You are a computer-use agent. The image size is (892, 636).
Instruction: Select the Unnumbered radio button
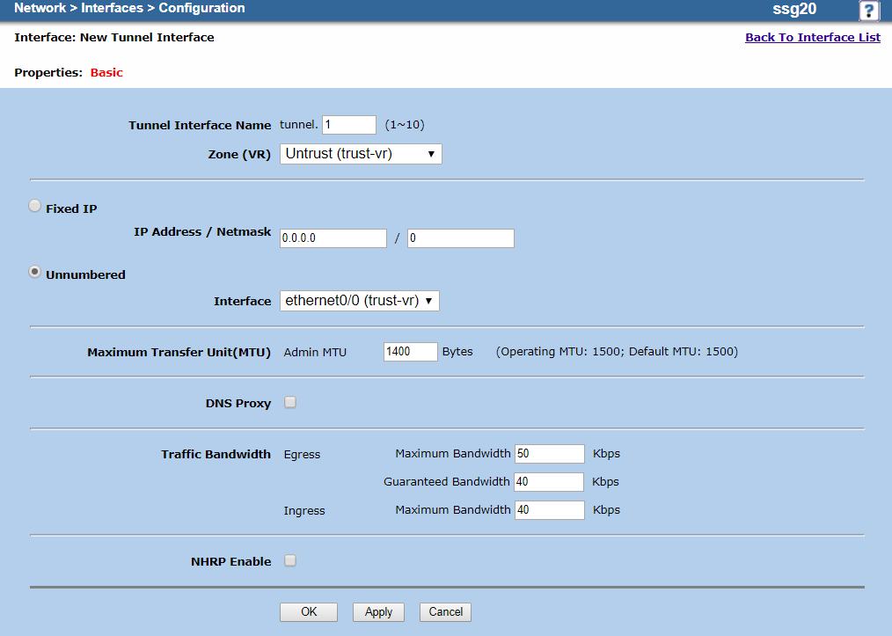click(34, 273)
